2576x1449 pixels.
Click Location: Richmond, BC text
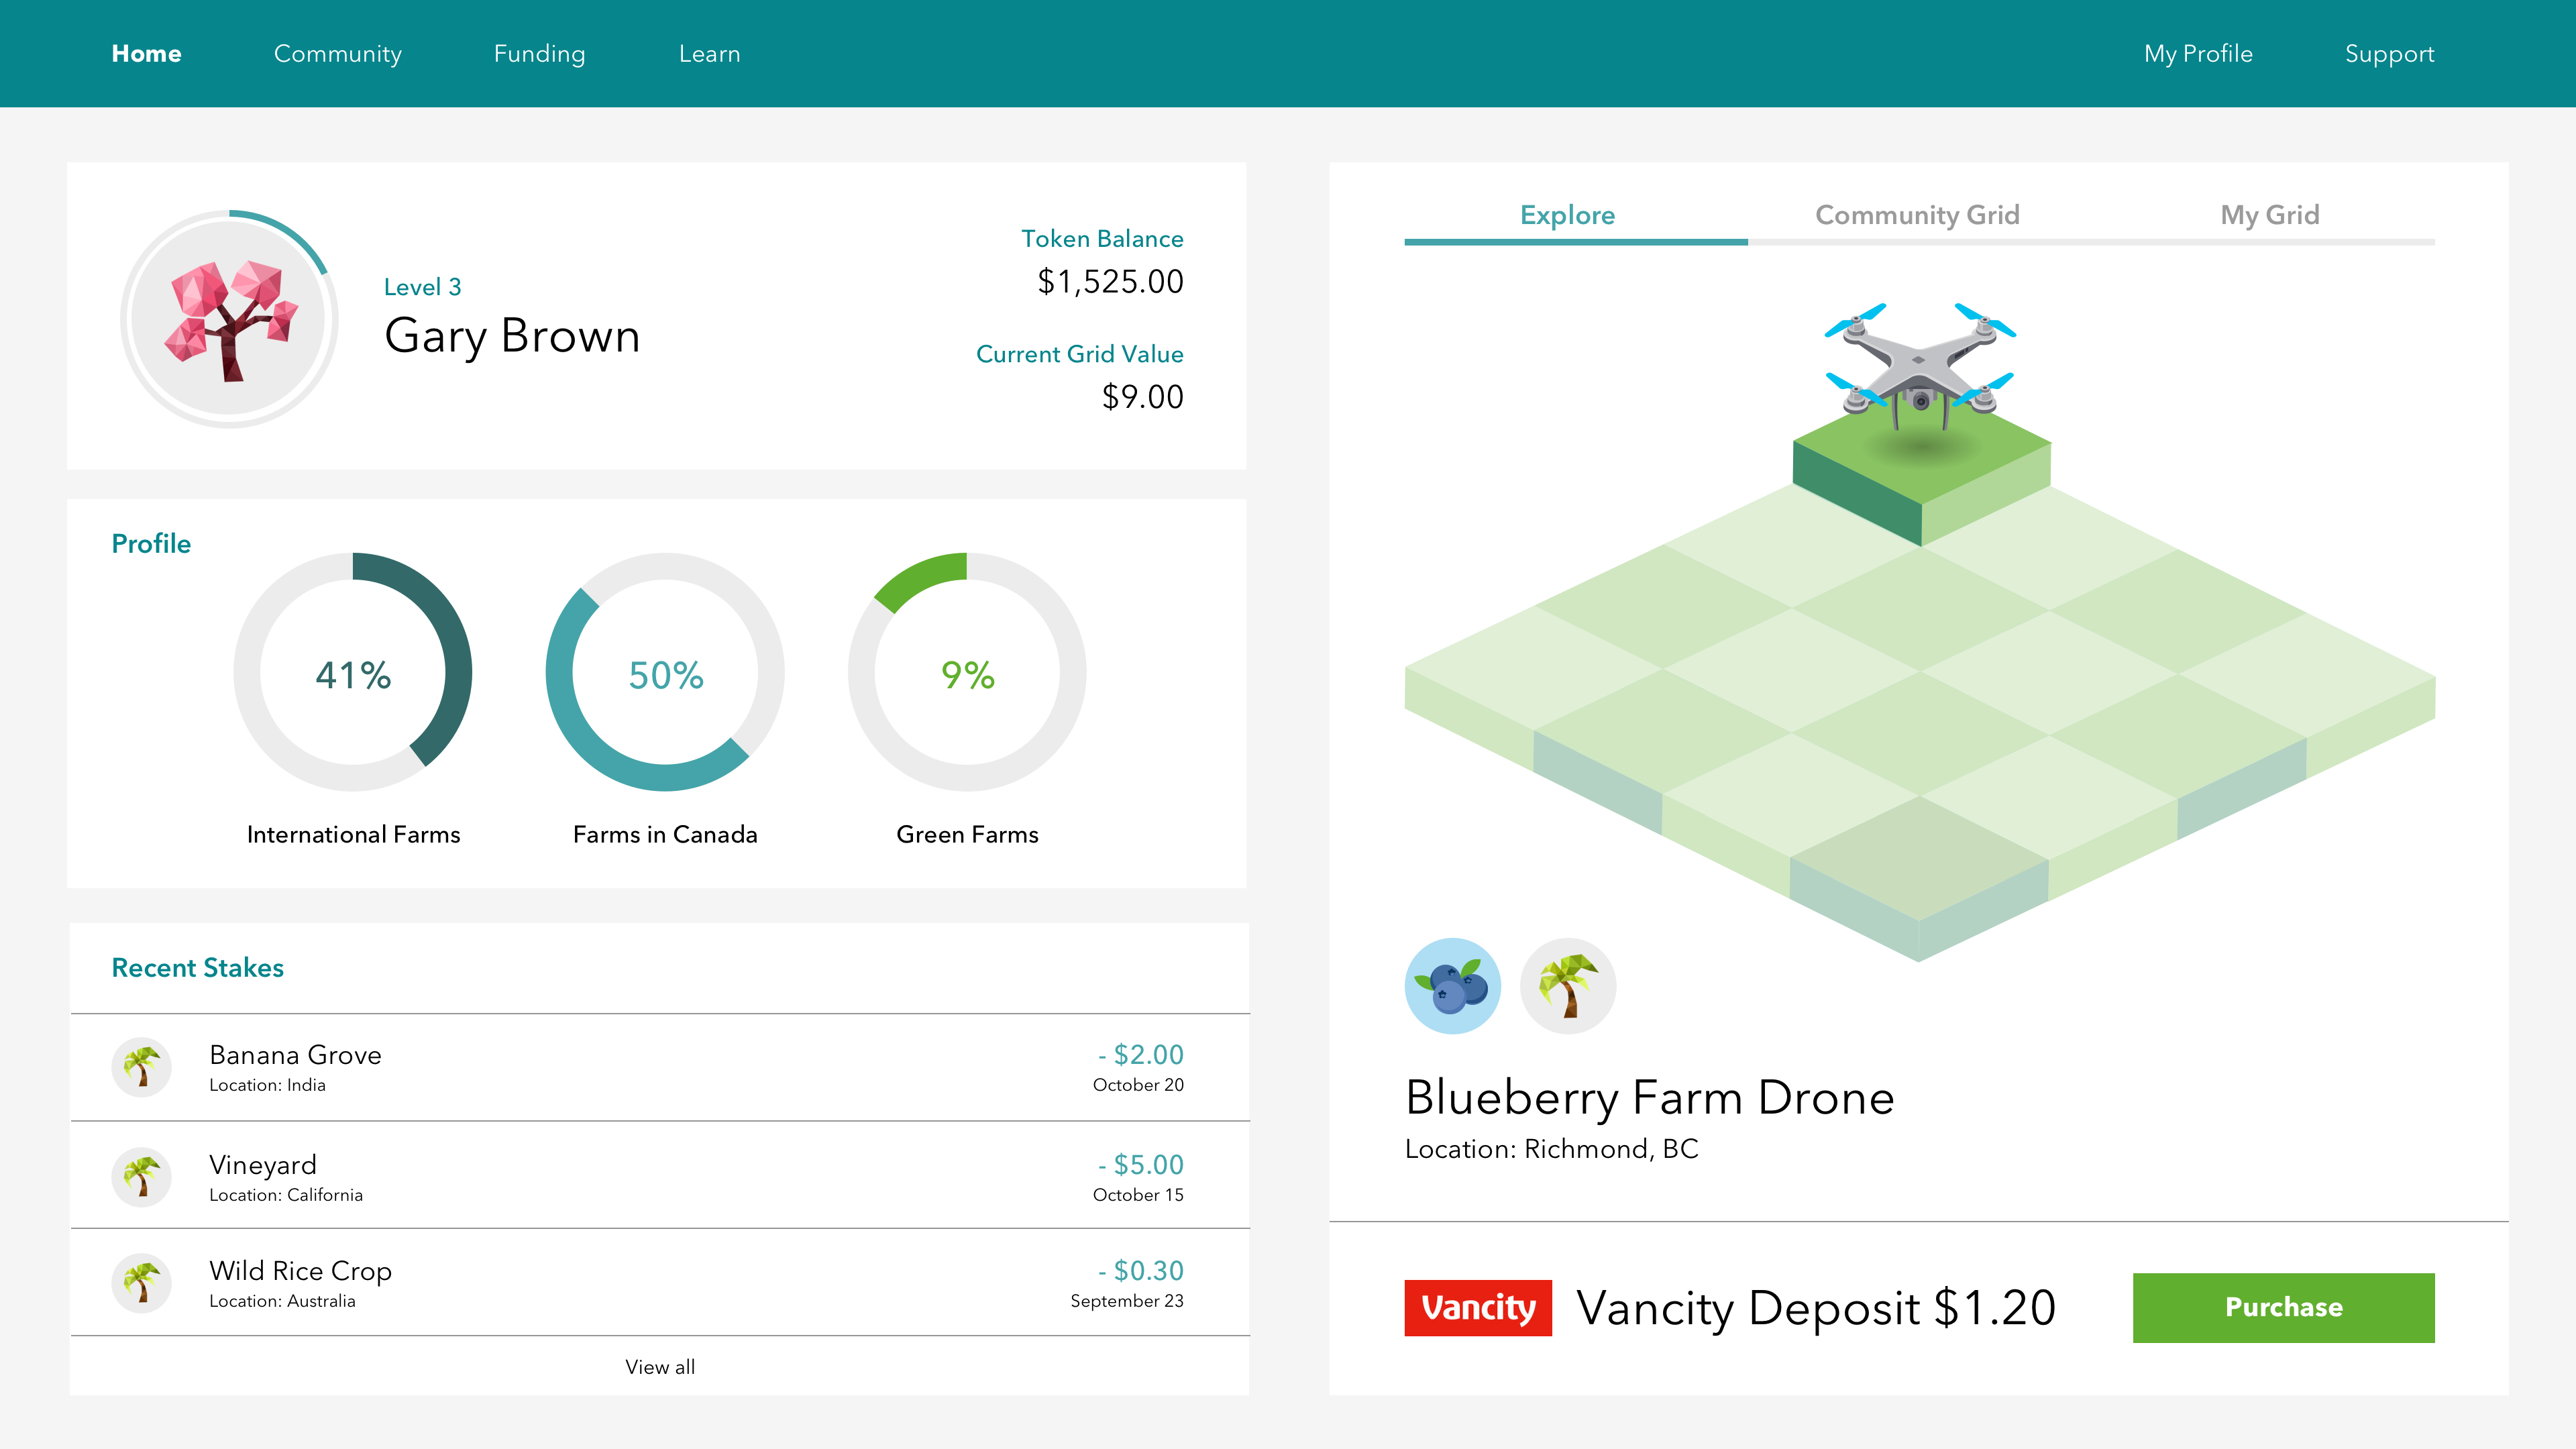[1552, 1149]
